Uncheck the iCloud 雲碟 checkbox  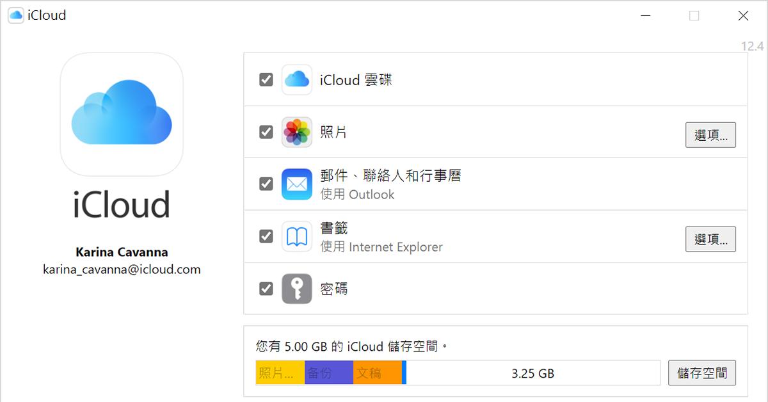tap(266, 80)
